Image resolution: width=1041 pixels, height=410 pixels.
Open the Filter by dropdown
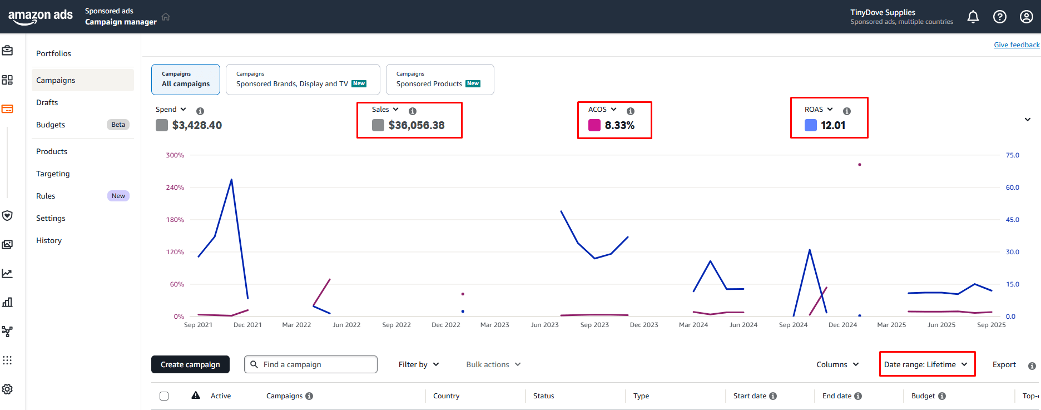pos(419,364)
